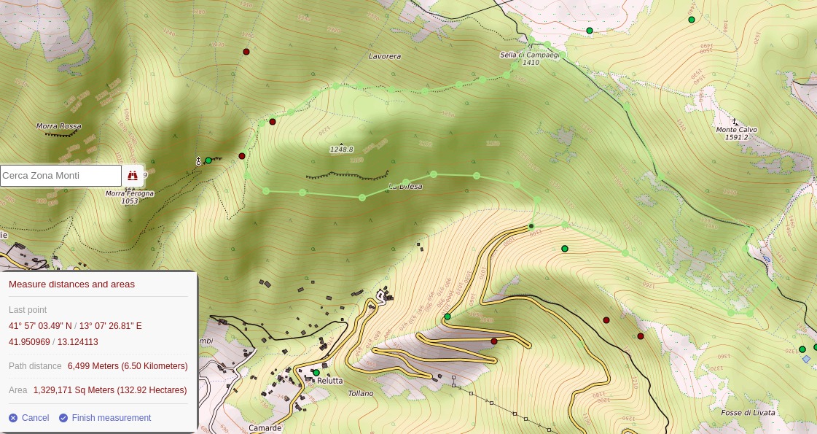Image resolution: width=817 pixels, height=434 pixels.
Task: Click the dark red marker on the hairpin road
Action: point(494,341)
